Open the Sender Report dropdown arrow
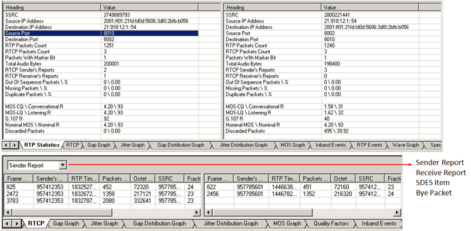Screen dimensions: 471x231 coord(62,165)
